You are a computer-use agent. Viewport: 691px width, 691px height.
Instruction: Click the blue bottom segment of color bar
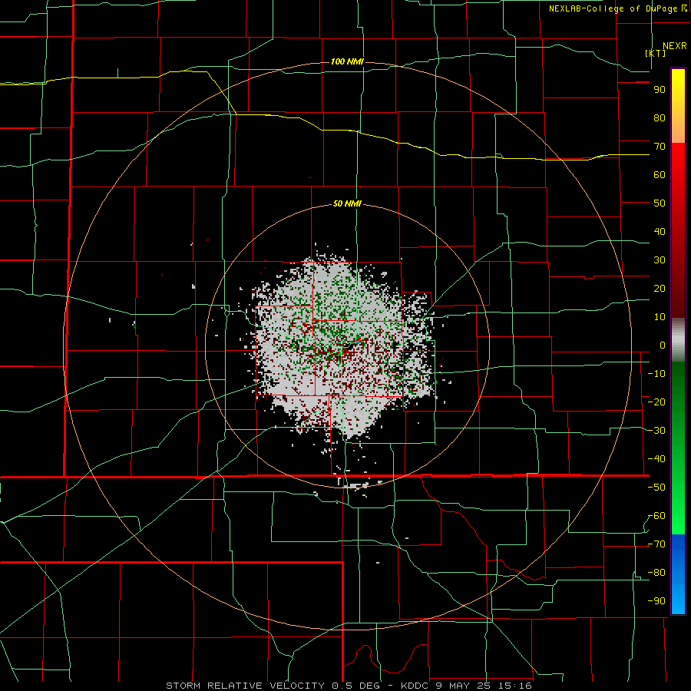[678, 574]
